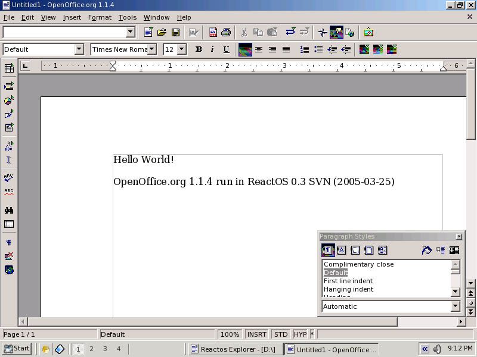Select the Fill Format Mode paint can icon
This screenshot has height=357, width=477.
tap(426, 250)
